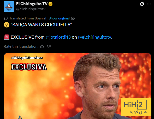The image size is (154, 119).
Task: Open translation settings gear icon
Action: tap(73, 18)
